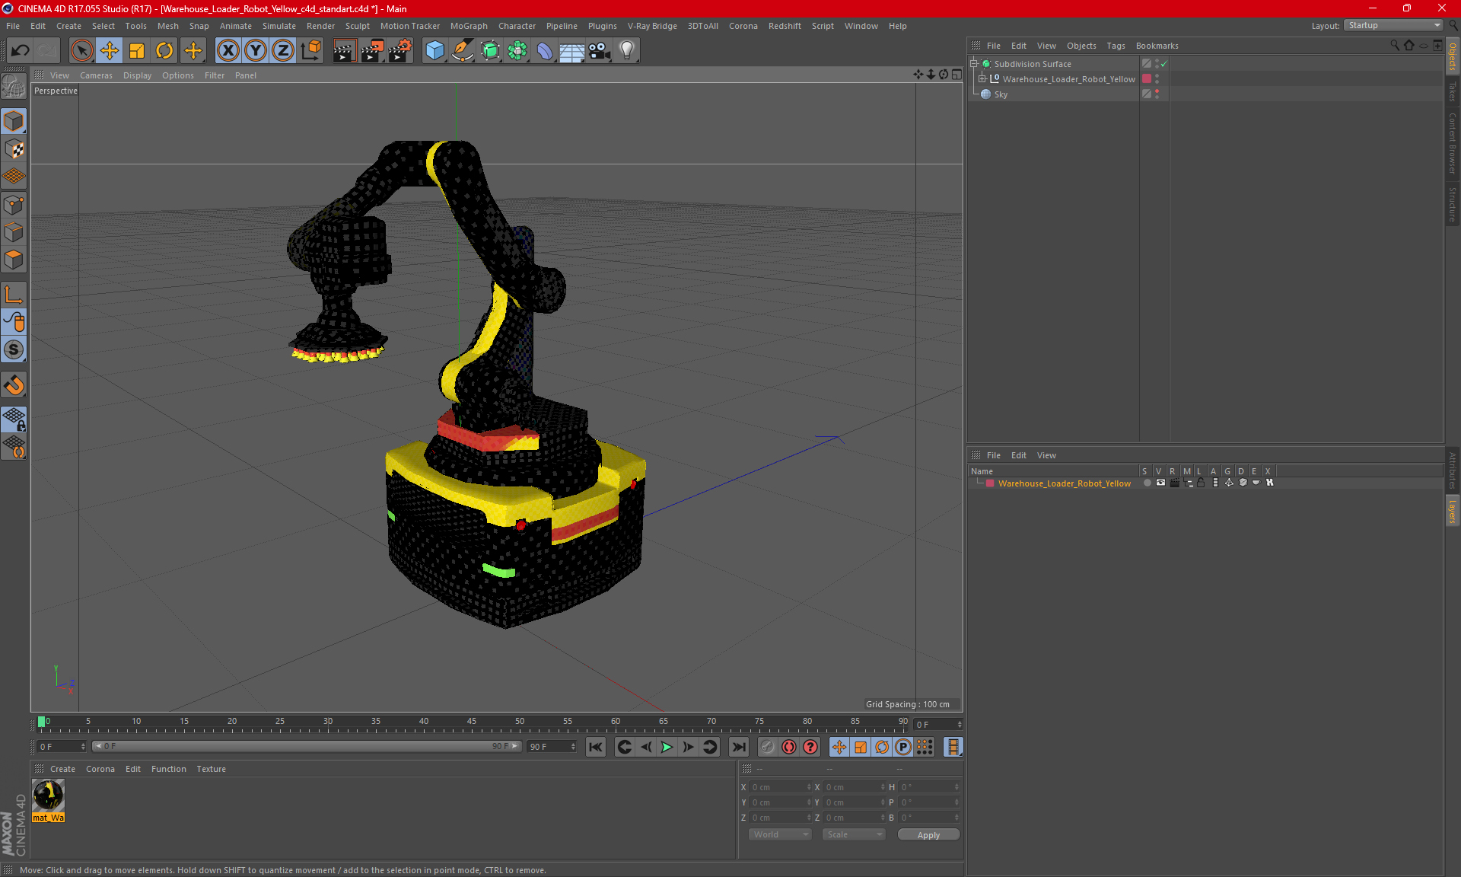Viewport: 1461px width, 877px height.
Task: Select the Sky object
Action: 1001,94
